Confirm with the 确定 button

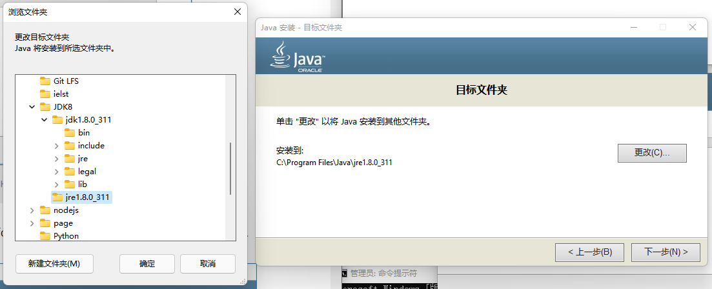coord(147,264)
